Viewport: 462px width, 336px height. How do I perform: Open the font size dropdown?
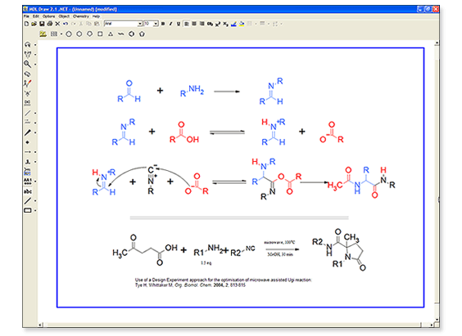(x=156, y=24)
